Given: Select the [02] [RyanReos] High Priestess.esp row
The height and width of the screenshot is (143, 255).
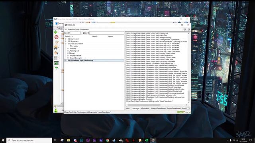Looking at the screenshot, I should [x=94, y=60].
